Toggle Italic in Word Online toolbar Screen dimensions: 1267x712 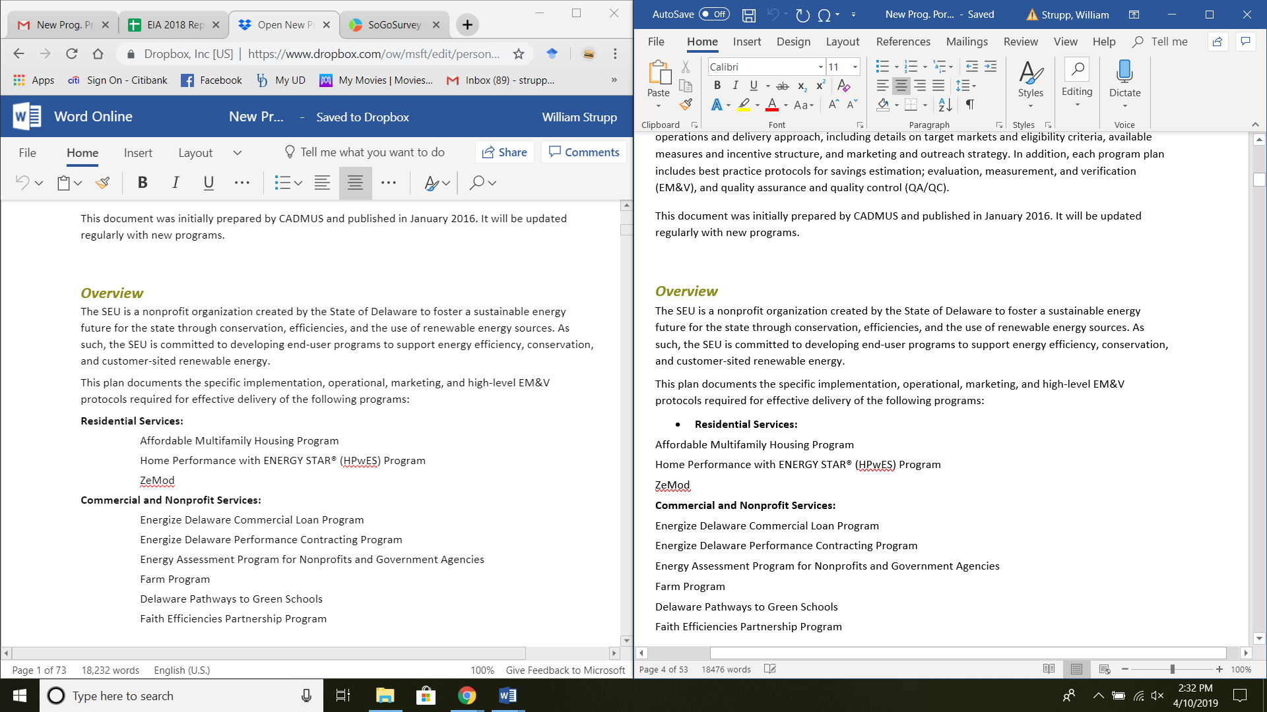(x=176, y=183)
